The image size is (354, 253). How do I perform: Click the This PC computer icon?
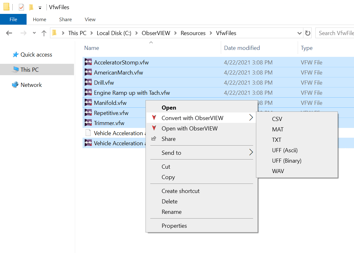coord(16,70)
